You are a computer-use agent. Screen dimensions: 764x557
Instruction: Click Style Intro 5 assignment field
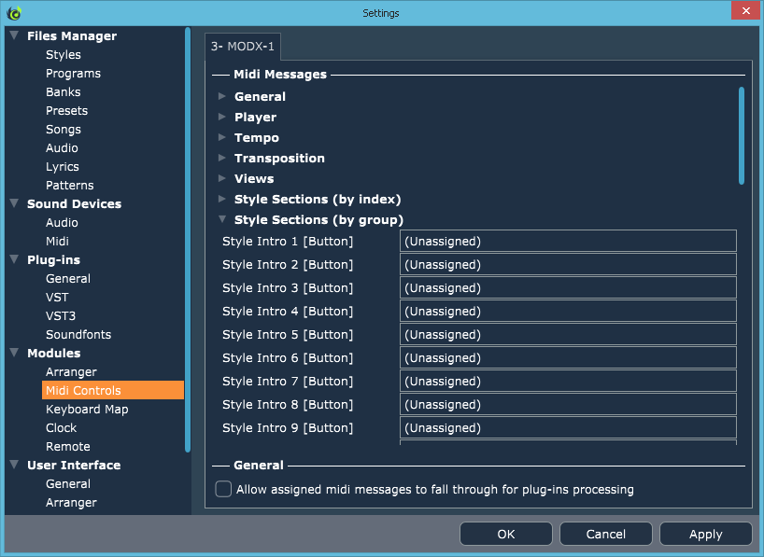568,335
